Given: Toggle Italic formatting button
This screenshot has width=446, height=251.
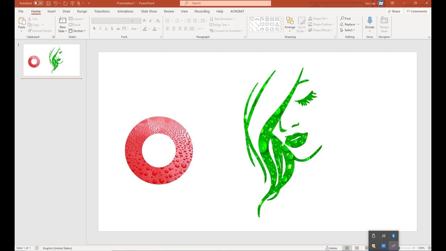Looking at the screenshot, I should pyautogui.click(x=100, y=29).
